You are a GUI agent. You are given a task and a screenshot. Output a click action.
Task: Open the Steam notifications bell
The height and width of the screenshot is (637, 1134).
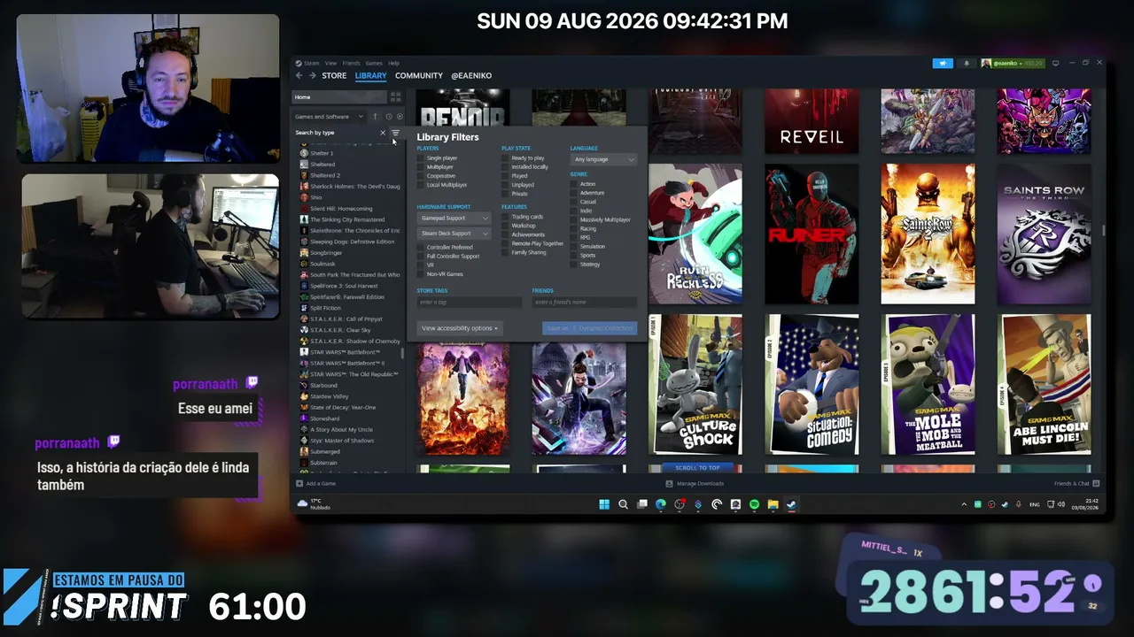tap(966, 63)
